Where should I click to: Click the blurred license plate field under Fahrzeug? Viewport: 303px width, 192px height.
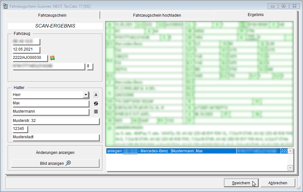pos(26,41)
